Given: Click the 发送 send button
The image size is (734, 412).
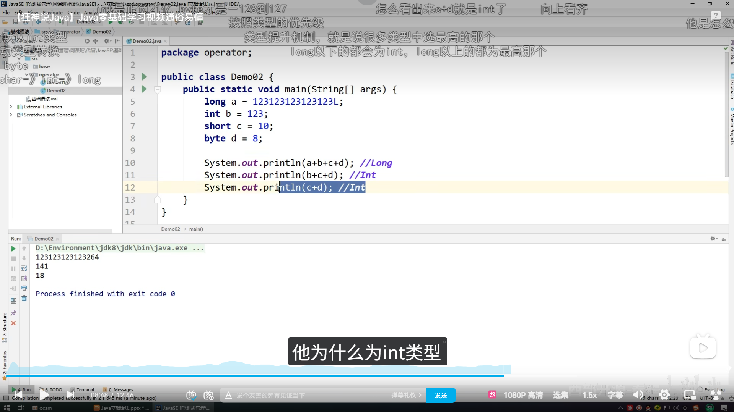Looking at the screenshot, I should point(441,395).
